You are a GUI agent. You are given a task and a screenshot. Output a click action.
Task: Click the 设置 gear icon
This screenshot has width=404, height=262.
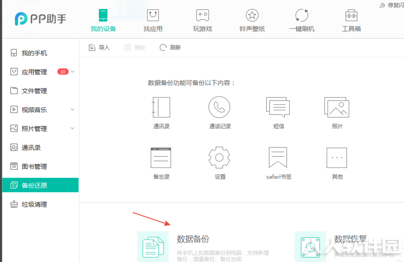219,158
